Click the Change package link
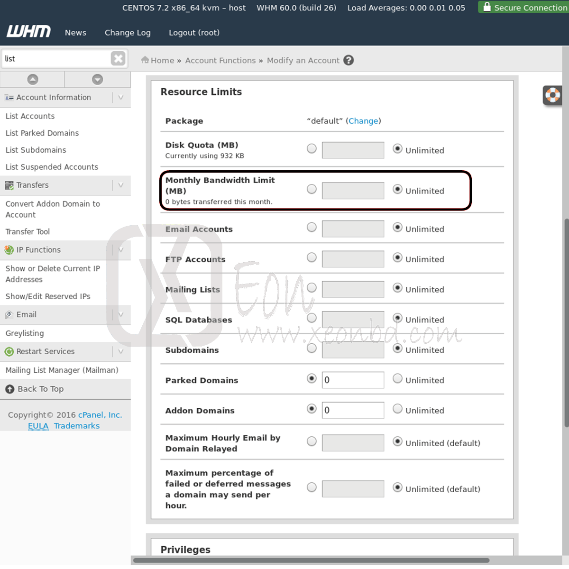This screenshot has height=569, width=569. [x=363, y=121]
